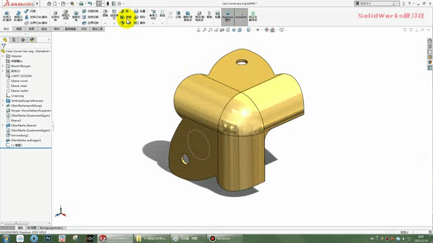433x243 pixels.
Task: Expand the Historie tree node
Action: 3,56
